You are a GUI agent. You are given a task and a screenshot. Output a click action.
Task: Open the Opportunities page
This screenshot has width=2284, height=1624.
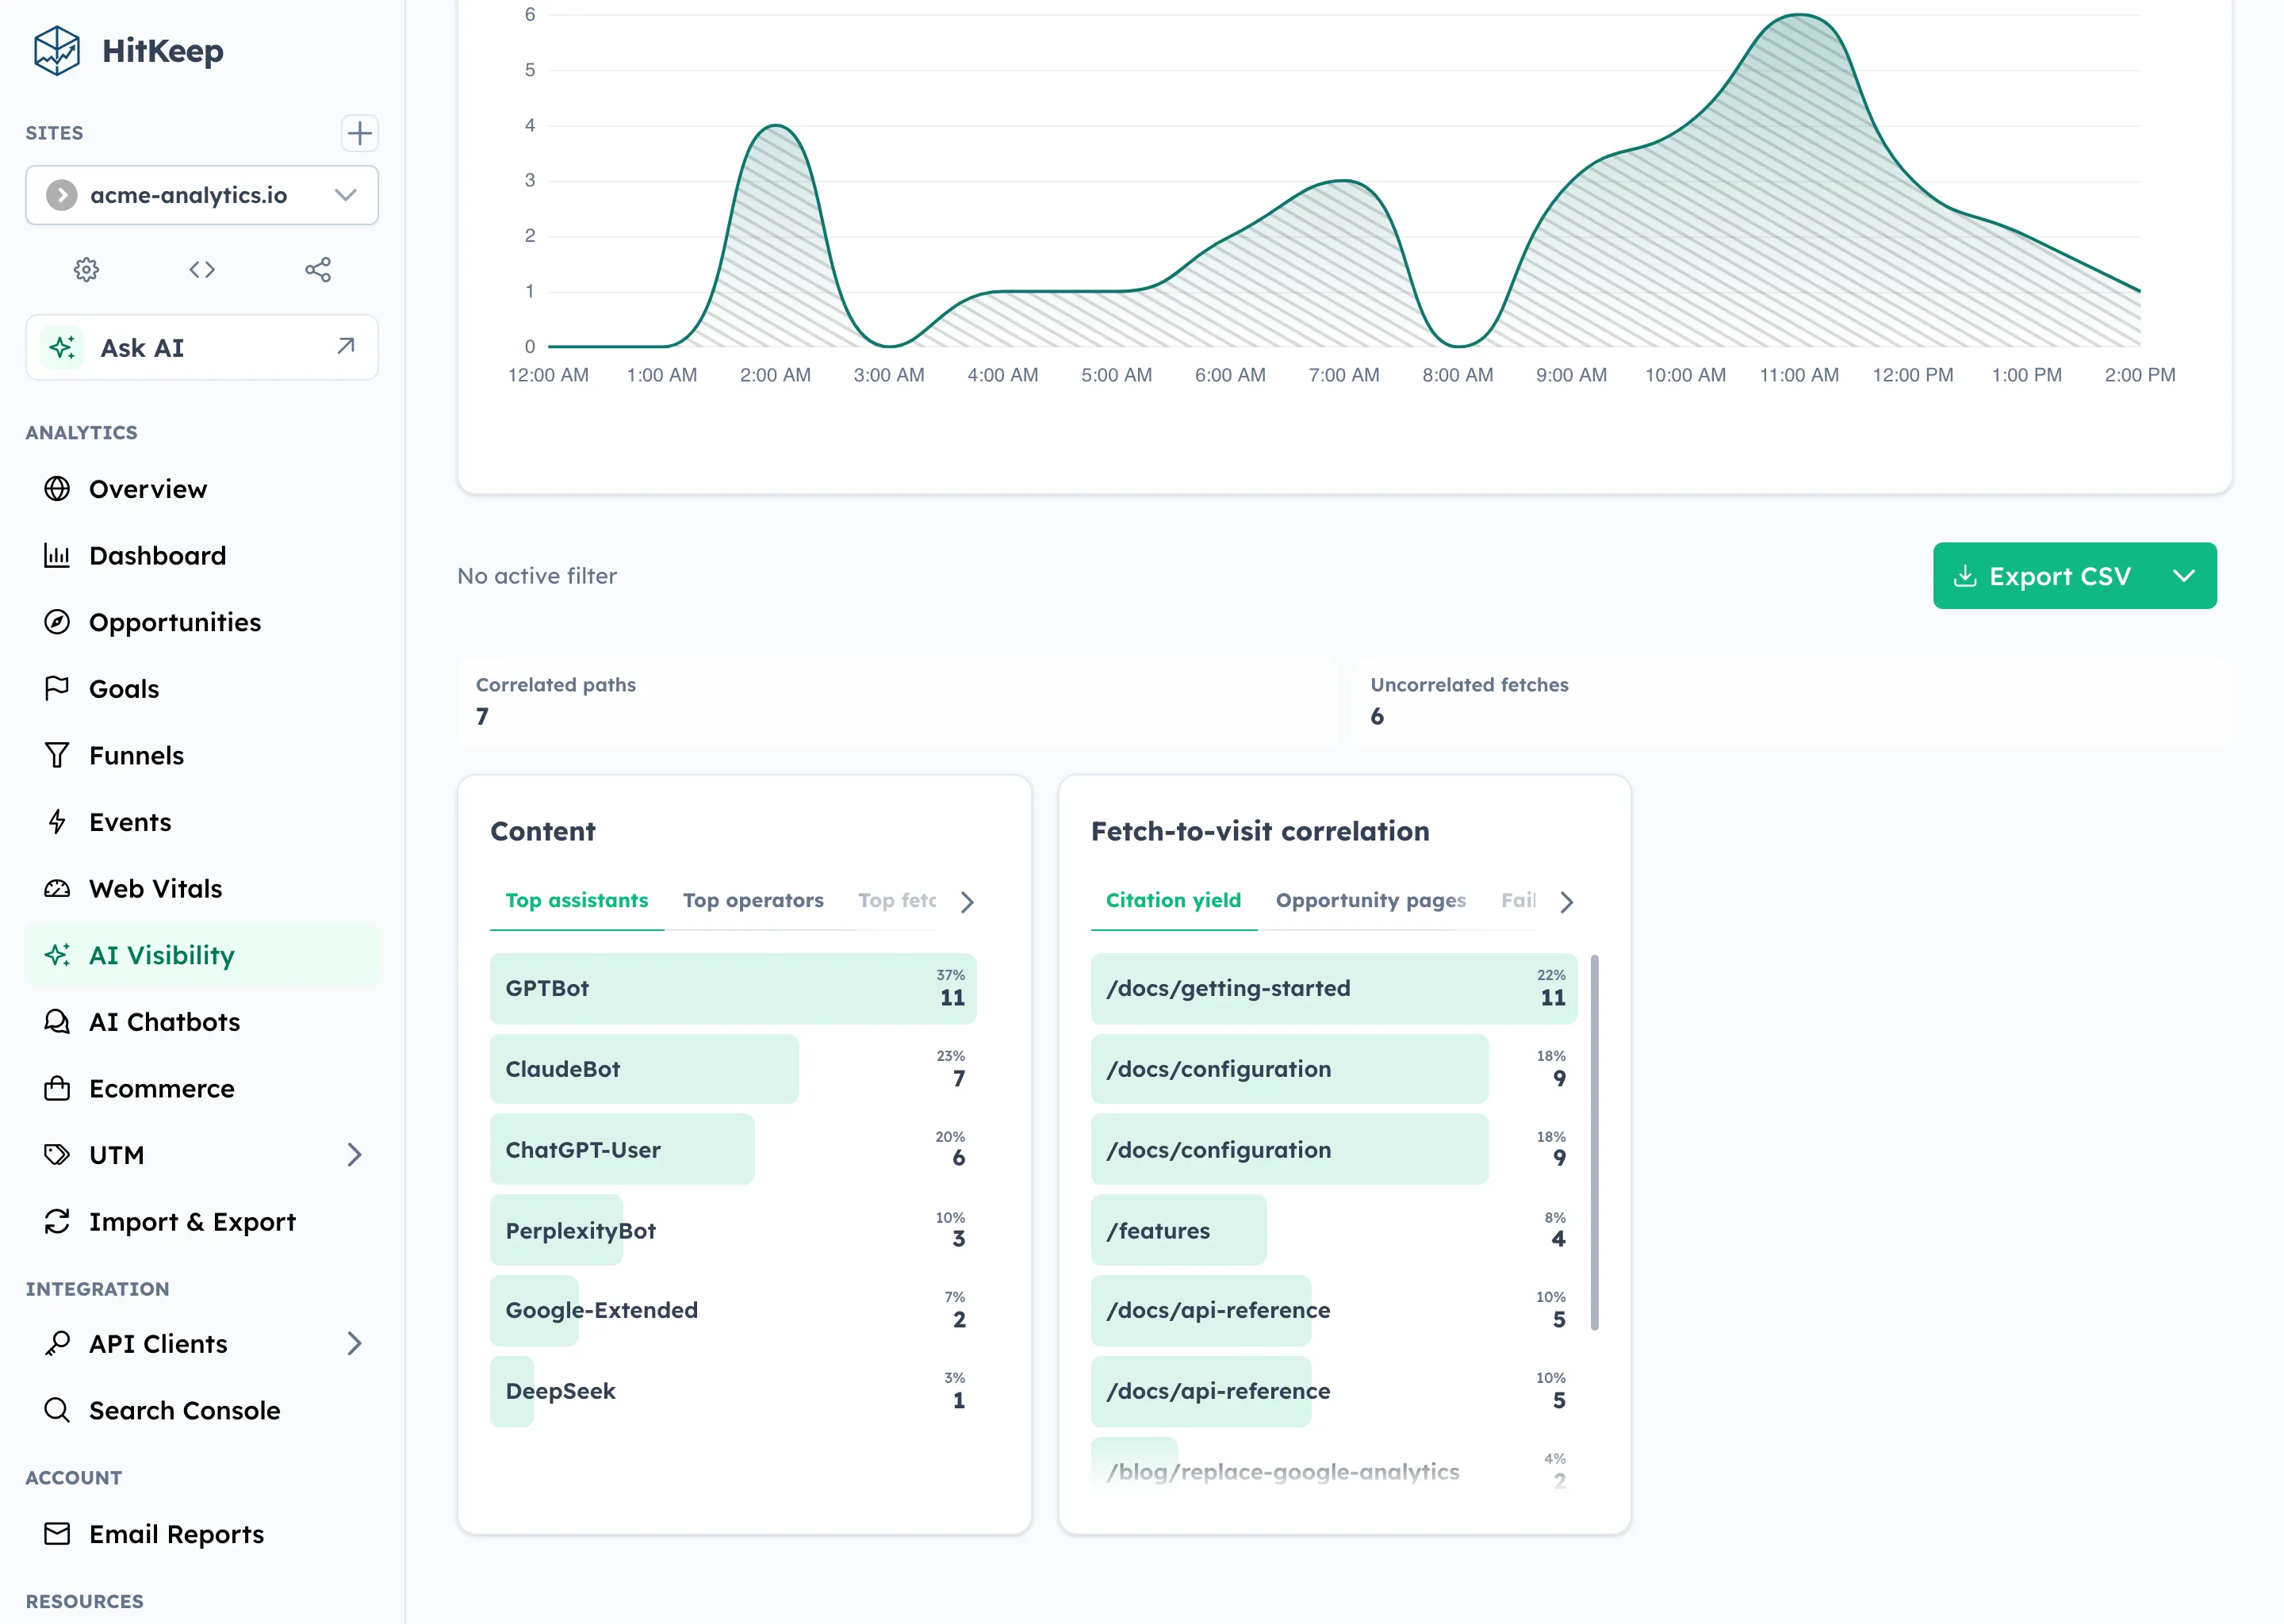click(x=202, y=622)
